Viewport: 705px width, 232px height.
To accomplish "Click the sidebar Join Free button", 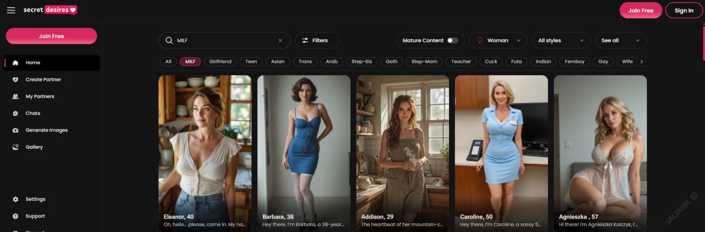I will 51,36.
